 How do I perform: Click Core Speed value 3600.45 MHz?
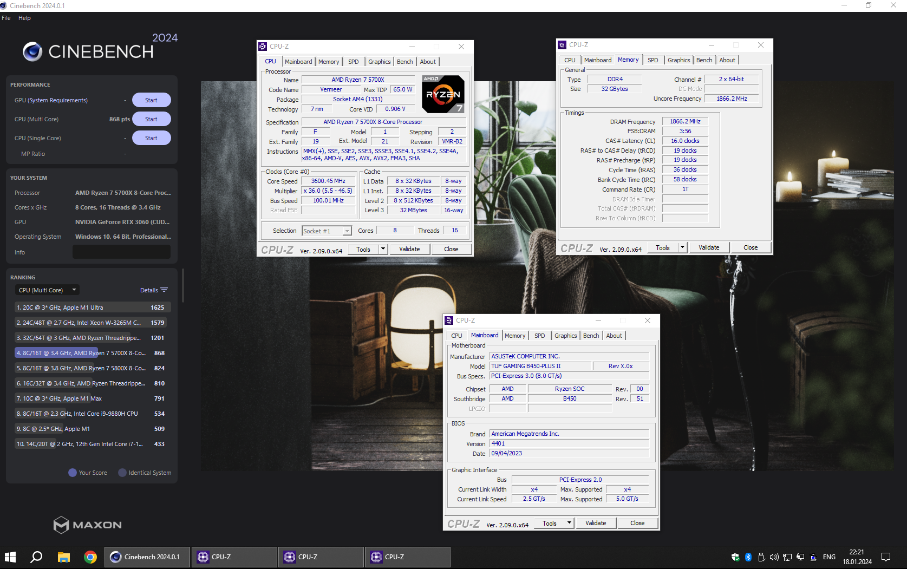click(328, 181)
